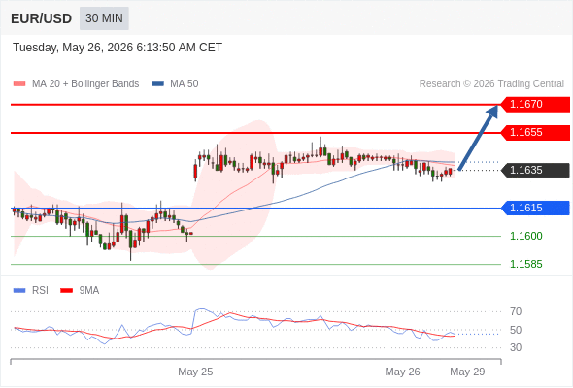The image size is (573, 388).
Task: Click the 'May 25' date axis label
Action: (195, 372)
